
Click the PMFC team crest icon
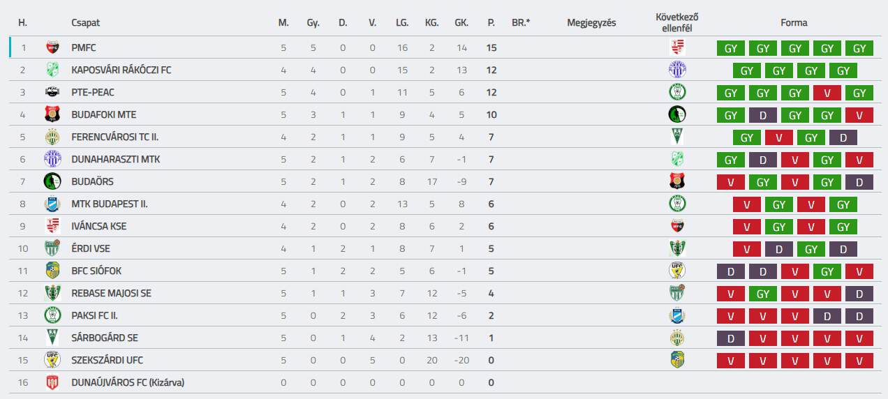(x=52, y=47)
